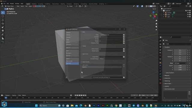The height and width of the screenshot is (108, 192).
Task: Switch to the Modeling workspace tab
Action: [34, 4]
